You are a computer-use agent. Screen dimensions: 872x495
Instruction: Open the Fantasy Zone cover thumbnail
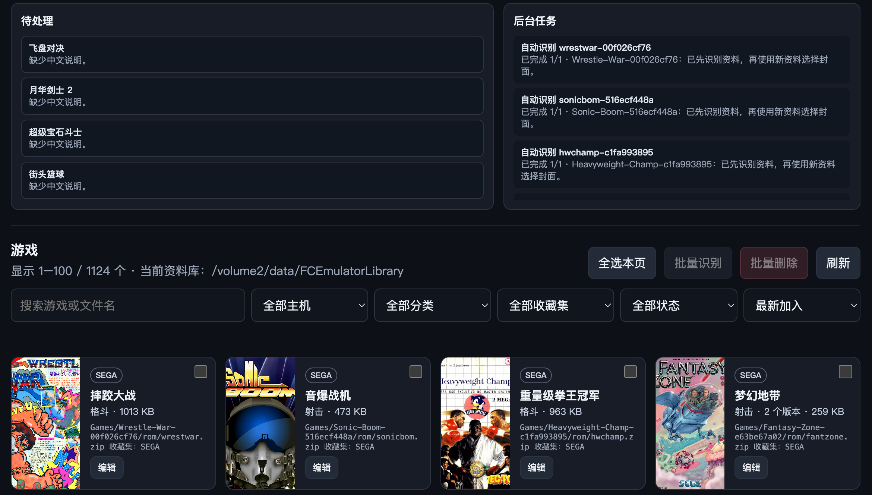pyautogui.click(x=690, y=423)
